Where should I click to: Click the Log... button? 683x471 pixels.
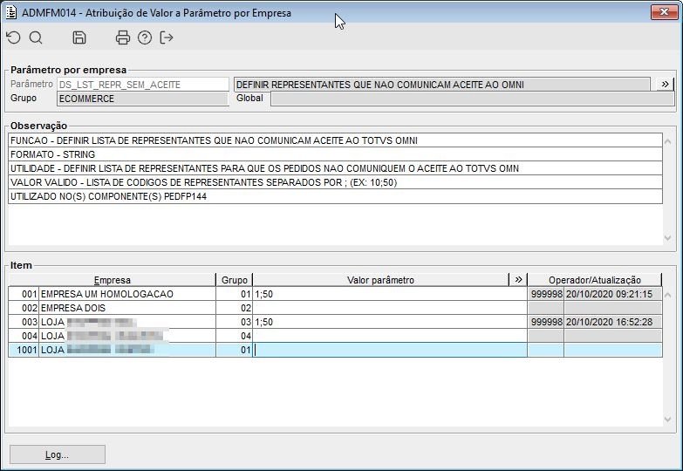tap(57, 454)
